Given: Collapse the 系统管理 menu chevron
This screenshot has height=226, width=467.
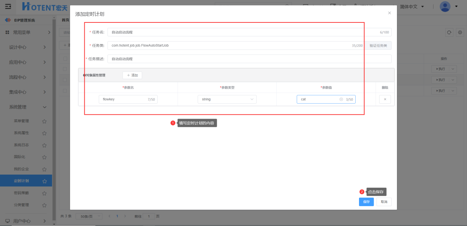Looking at the screenshot, I should tap(45, 107).
